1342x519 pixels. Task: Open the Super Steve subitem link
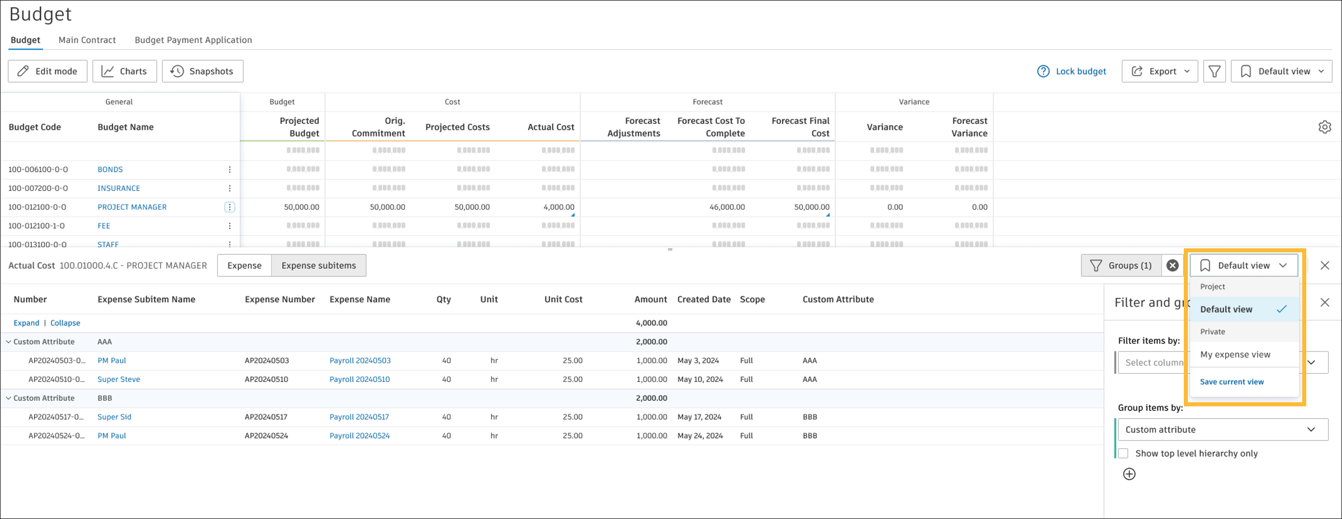tap(119, 379)
